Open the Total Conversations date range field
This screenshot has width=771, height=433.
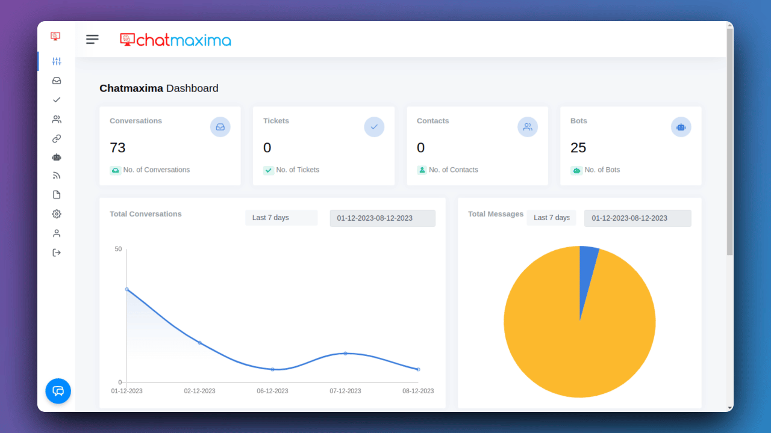(x=382, y=218)
